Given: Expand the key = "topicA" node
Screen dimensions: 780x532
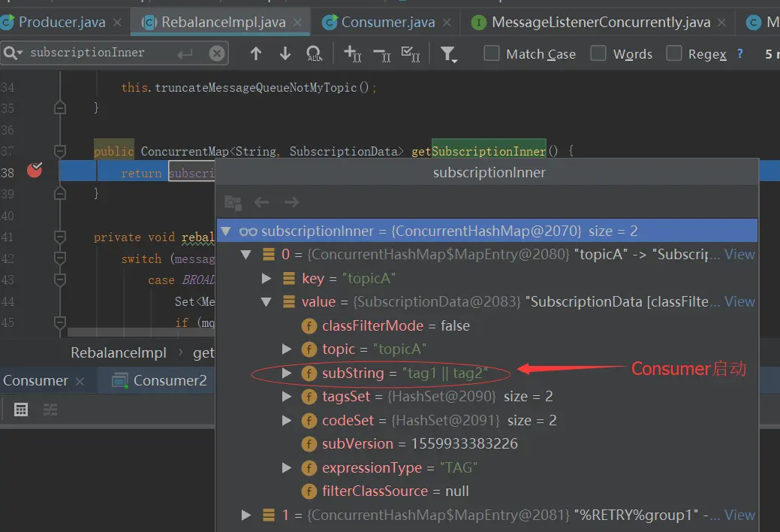Looking at the screenshot, I should click(x=267, y=278).
